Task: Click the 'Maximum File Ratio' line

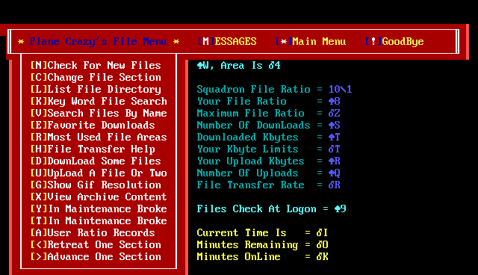Action: coord(269,113)
